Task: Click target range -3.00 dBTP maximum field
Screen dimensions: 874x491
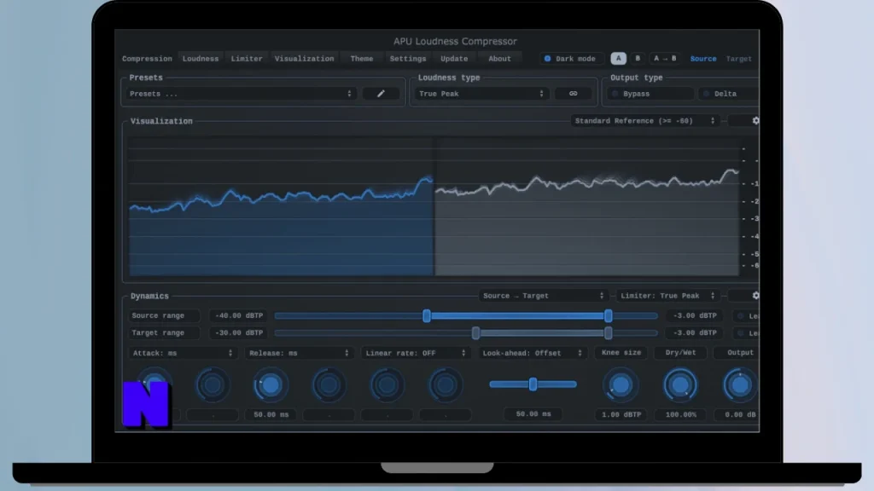Action: coord(695,333)
